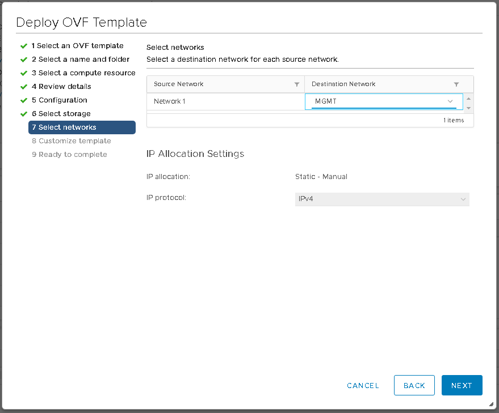This screenshot has height=413, width=499.
Task: Click the Source Network column filter icon
Action: point(296,84)
